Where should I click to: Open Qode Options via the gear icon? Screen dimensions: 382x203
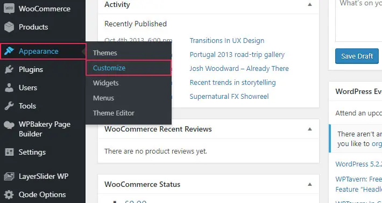click(9, 195)
